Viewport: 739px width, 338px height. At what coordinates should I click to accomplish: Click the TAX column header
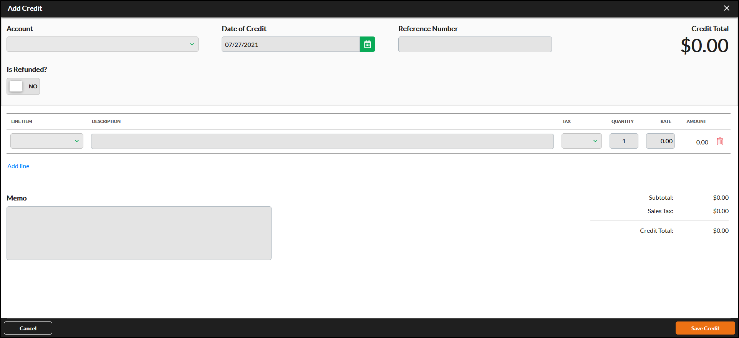(x=567, y=121)
